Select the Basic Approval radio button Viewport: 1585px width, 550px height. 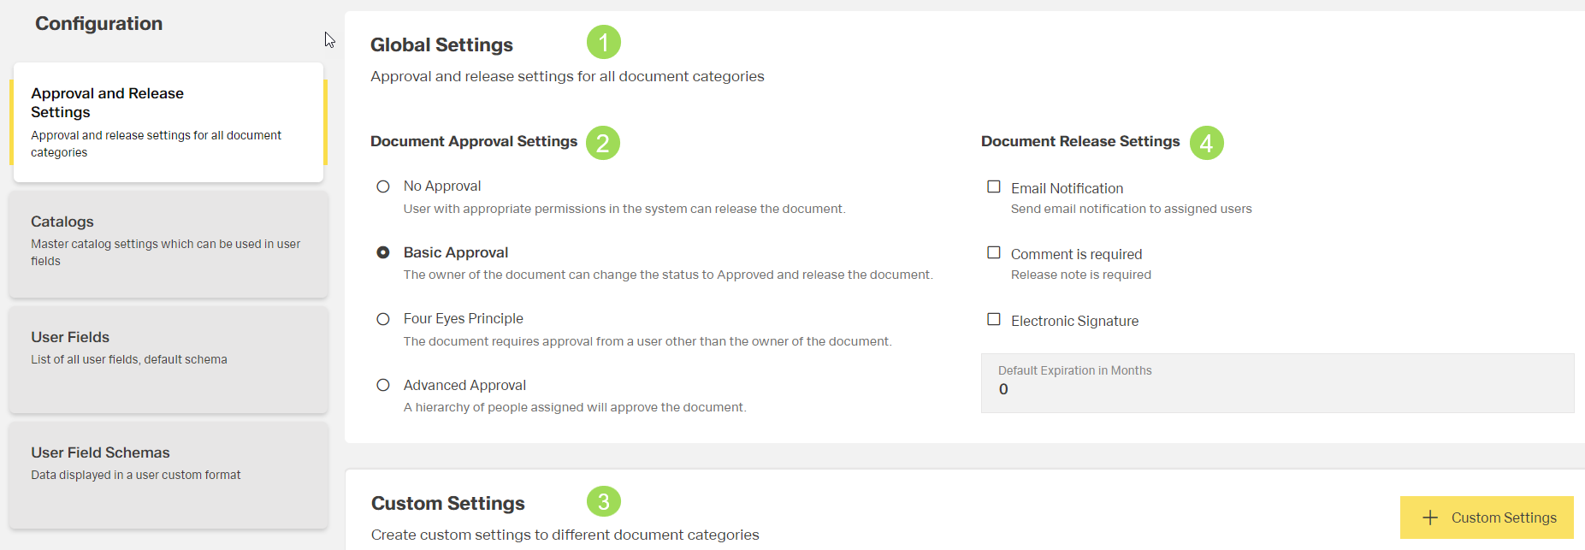[383, 252]
